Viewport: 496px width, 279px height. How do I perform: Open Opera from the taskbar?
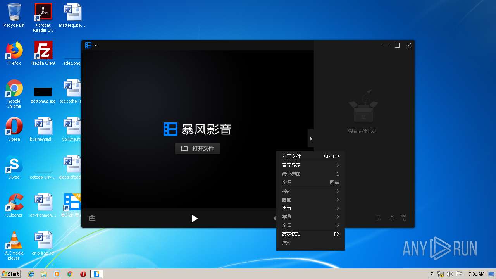(x=83, y=274)
